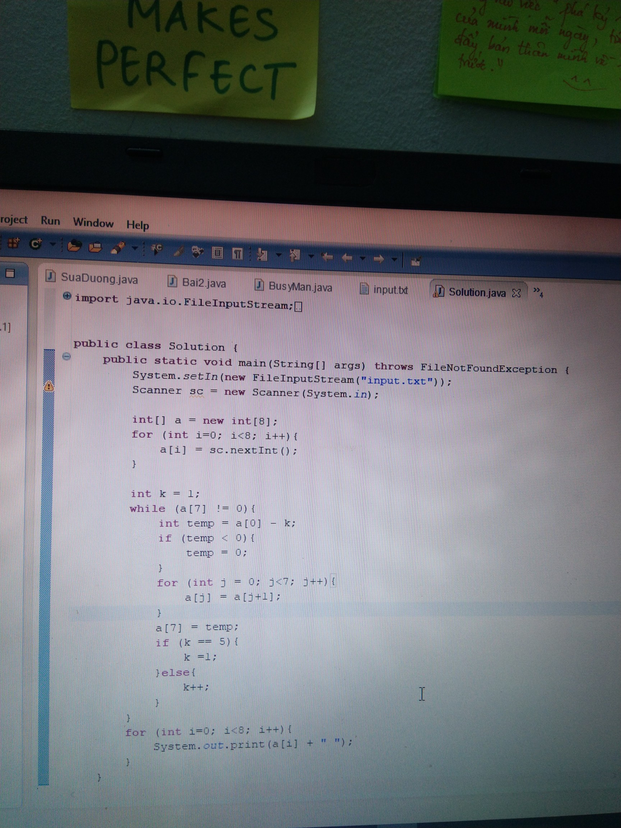
Task: Click the Forward navigation arrow
Action: coord(378,259)
